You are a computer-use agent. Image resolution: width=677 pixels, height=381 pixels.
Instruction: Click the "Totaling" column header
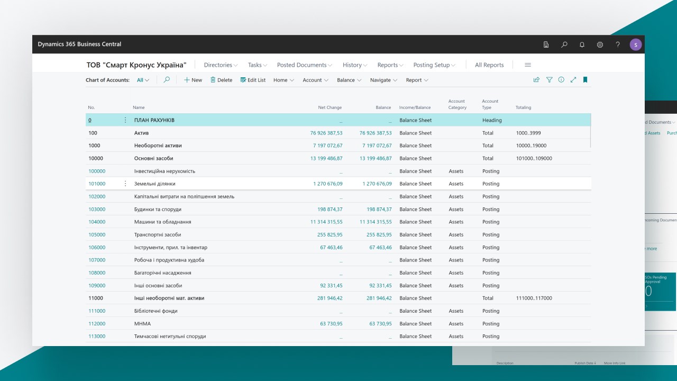[524, 107]
